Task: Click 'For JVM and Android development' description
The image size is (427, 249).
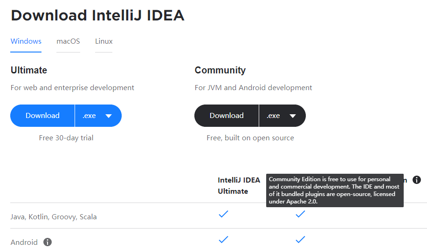Action: pos(253,88)
